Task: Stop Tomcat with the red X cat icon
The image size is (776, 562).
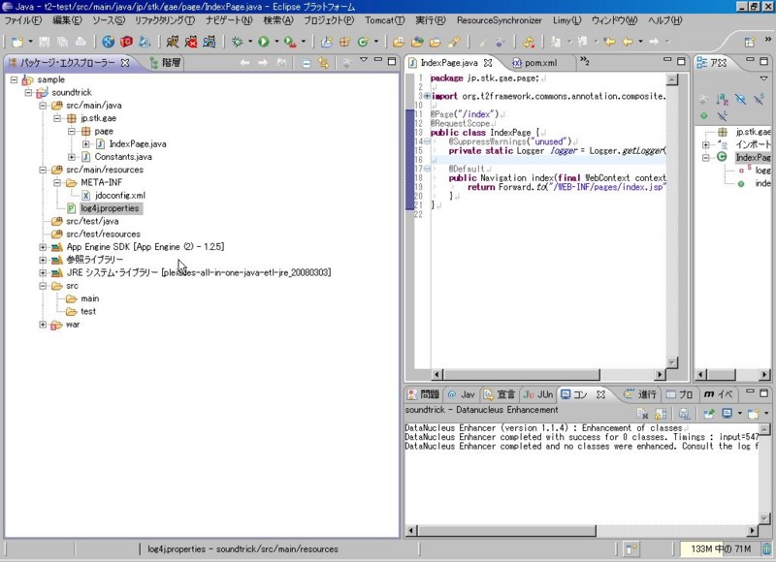Action: click(x=190, y=42)
